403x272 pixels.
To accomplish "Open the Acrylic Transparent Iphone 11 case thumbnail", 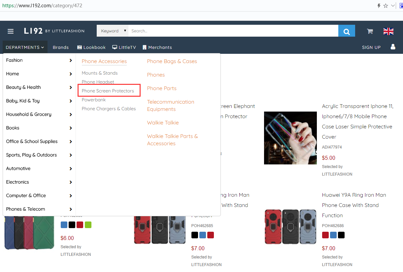I will [x=290, y=138].
